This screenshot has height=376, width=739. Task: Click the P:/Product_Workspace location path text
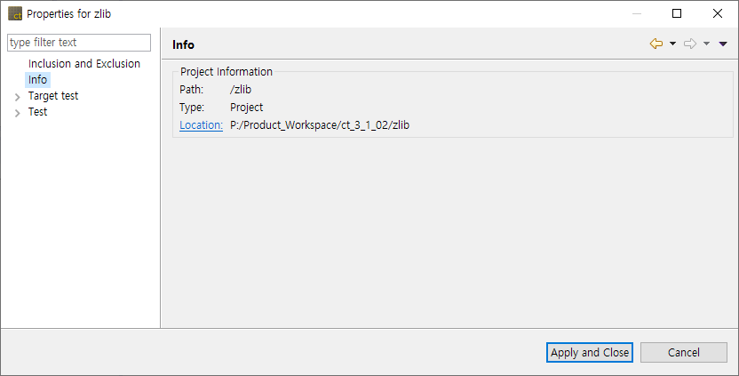[320, 125]
